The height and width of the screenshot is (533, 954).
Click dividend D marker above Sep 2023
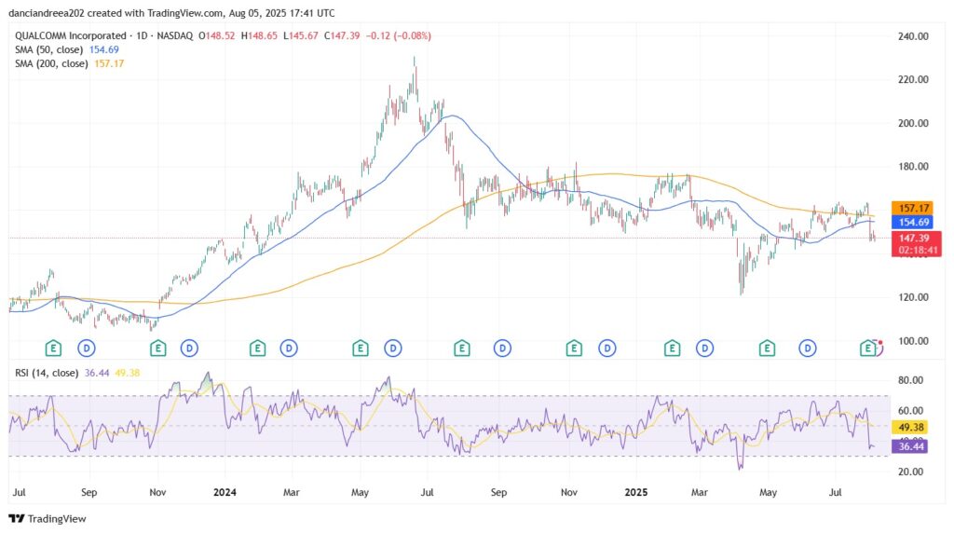click(86, 348)
